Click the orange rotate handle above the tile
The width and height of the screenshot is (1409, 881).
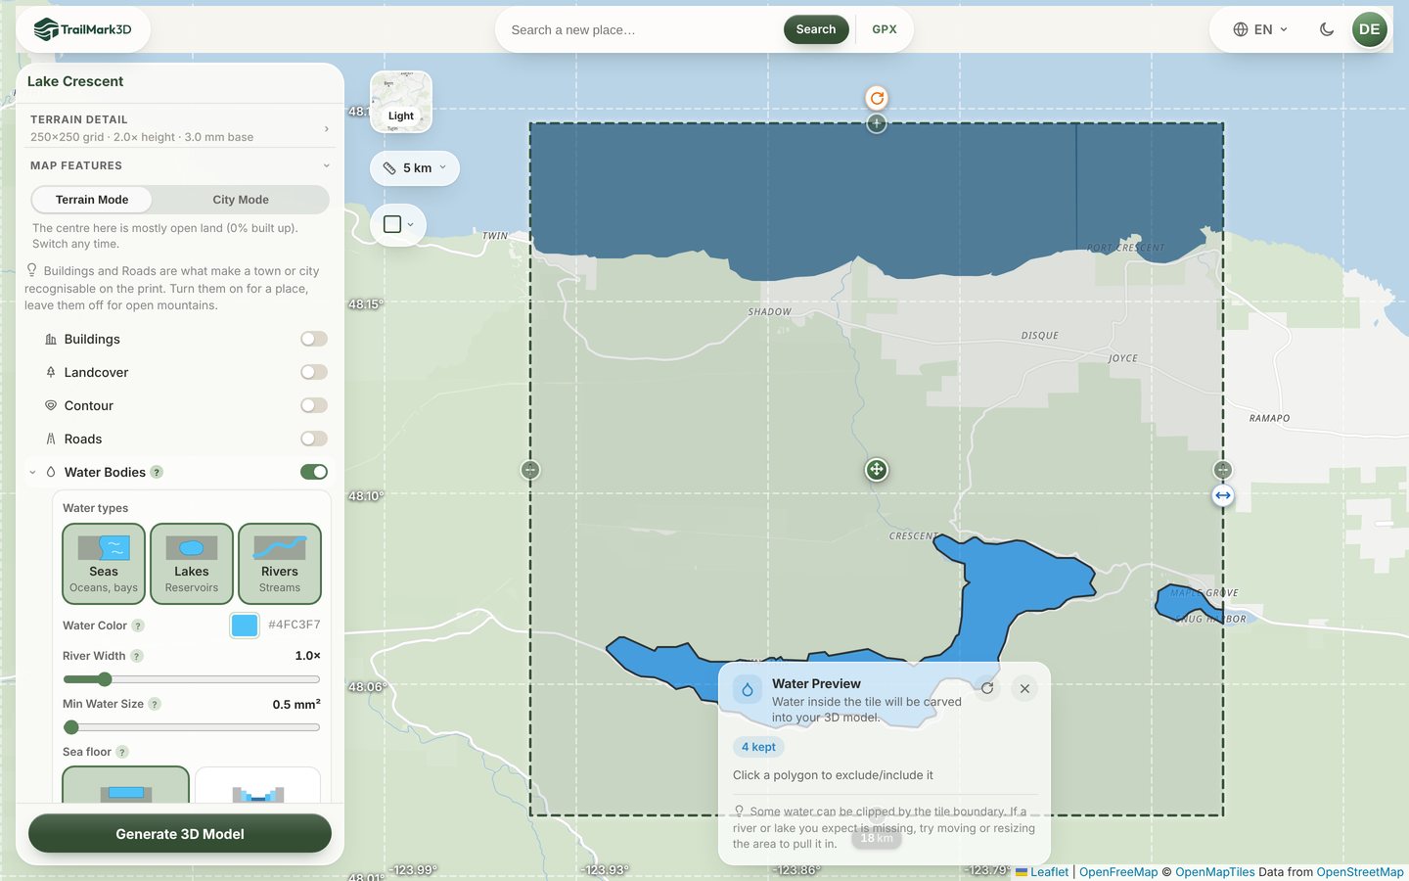[x=877, y=98]
